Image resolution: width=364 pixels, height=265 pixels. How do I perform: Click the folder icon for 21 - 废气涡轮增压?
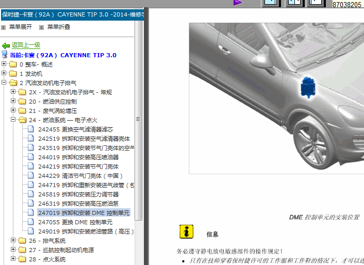[x=22, y=111]
